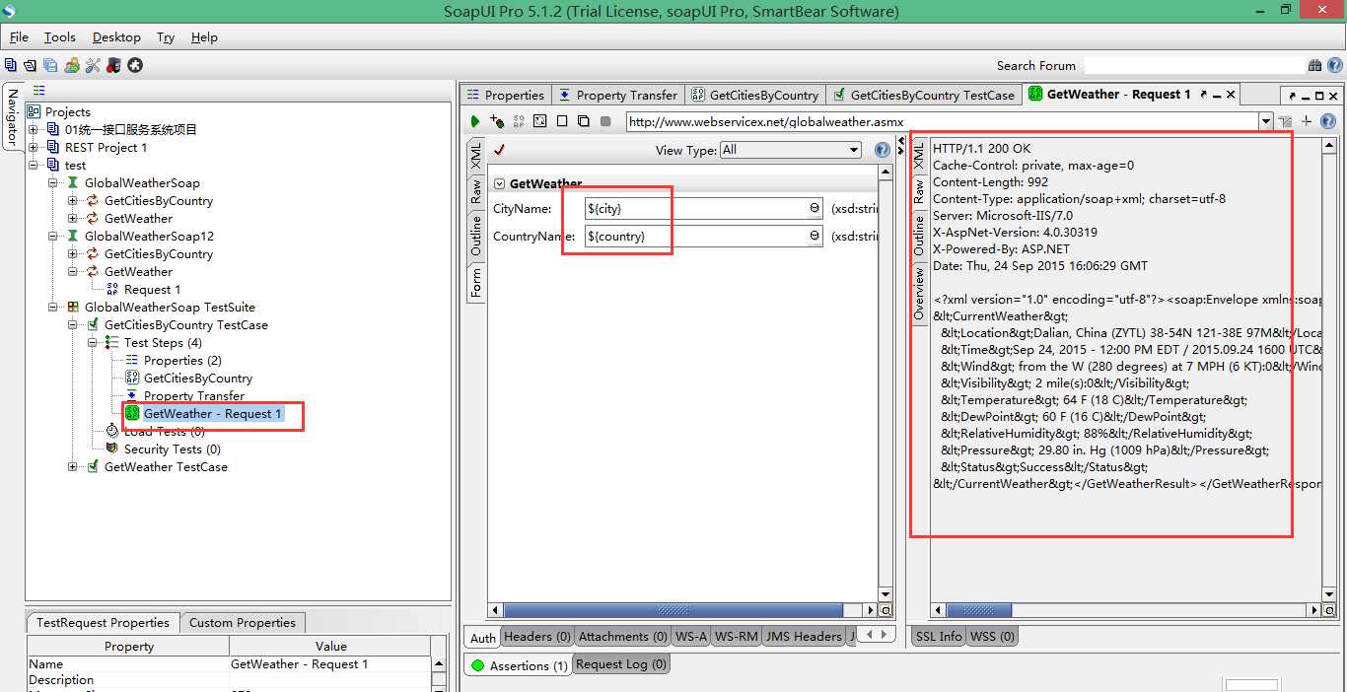Click the plus add endpoint icon
Image resolution: width=1347 pixels, height=692 pixels.
(1307, 121)
